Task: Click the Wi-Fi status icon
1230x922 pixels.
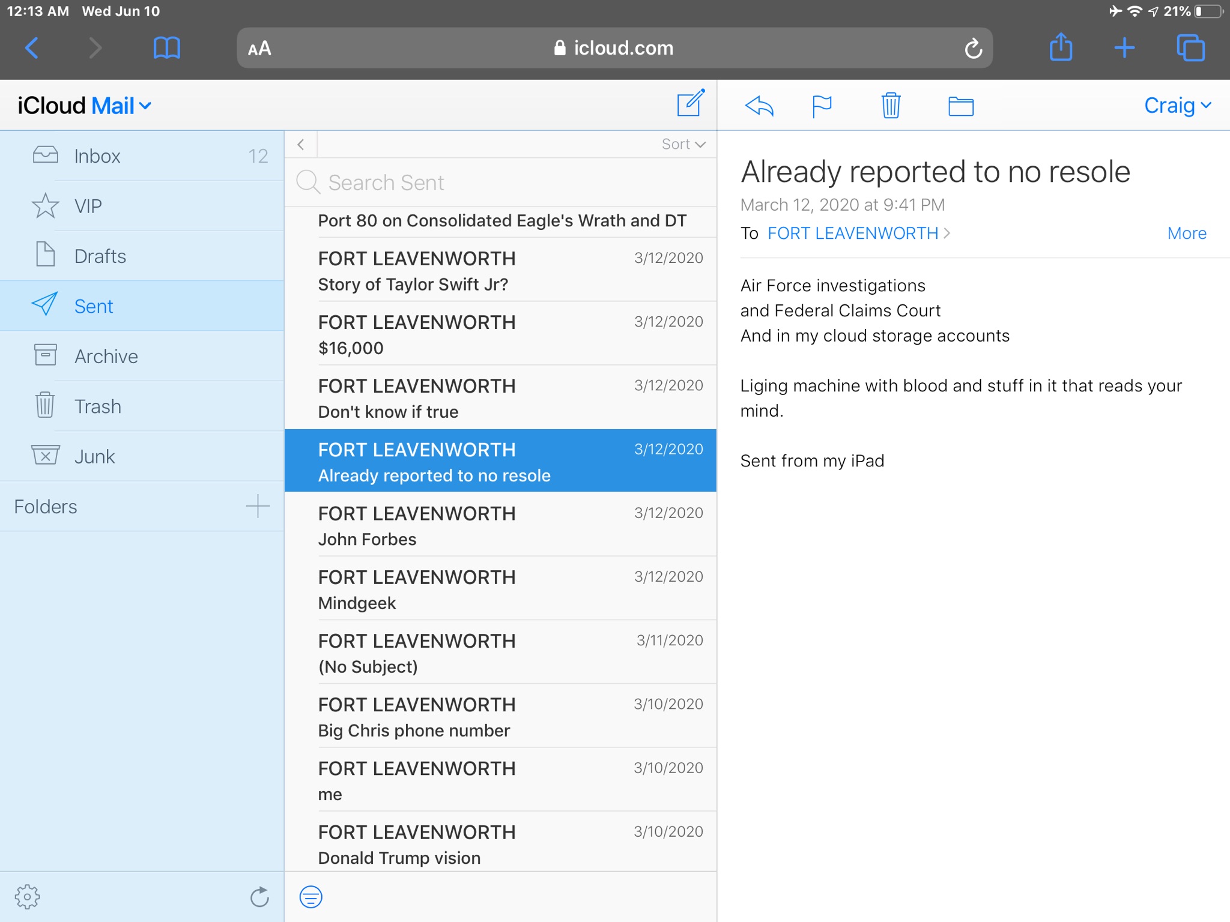Action: pos(1134,11)
